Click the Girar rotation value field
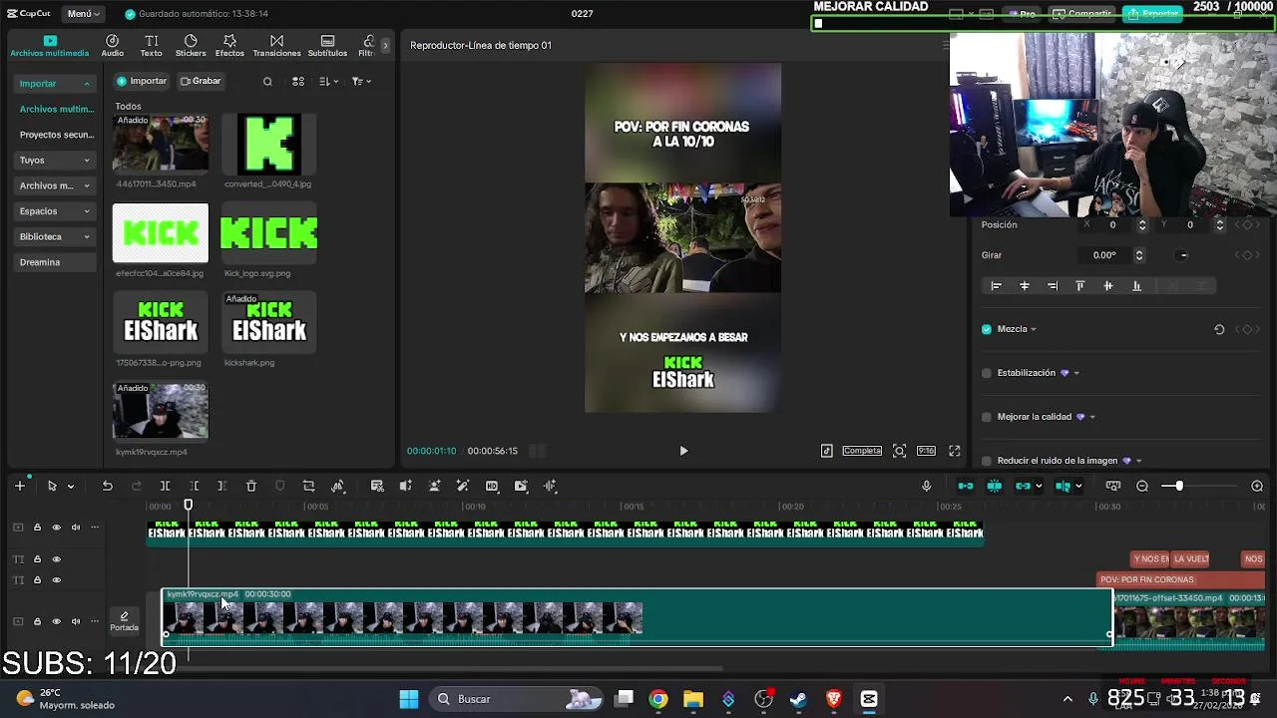This screenshot has height=718, width=1277. pyautogui.click(x=1104, y=255)
